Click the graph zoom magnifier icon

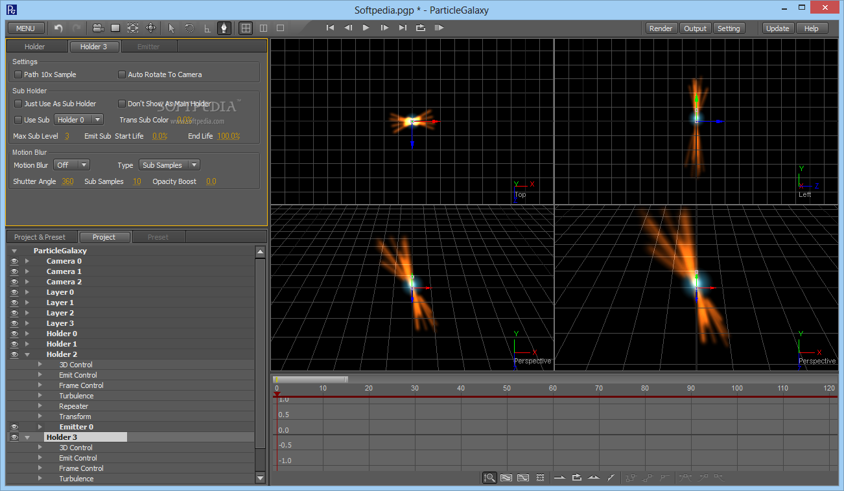click(x=489, y=477)
